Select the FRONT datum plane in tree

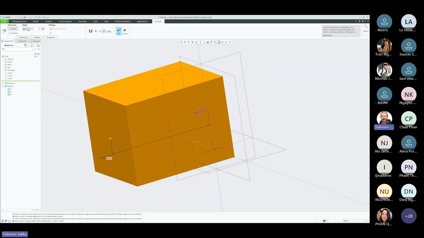coord(10,62)
